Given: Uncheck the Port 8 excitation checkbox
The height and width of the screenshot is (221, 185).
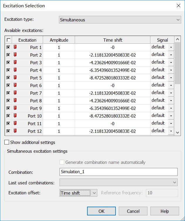Looking at the screenshot, I should 8,101.
